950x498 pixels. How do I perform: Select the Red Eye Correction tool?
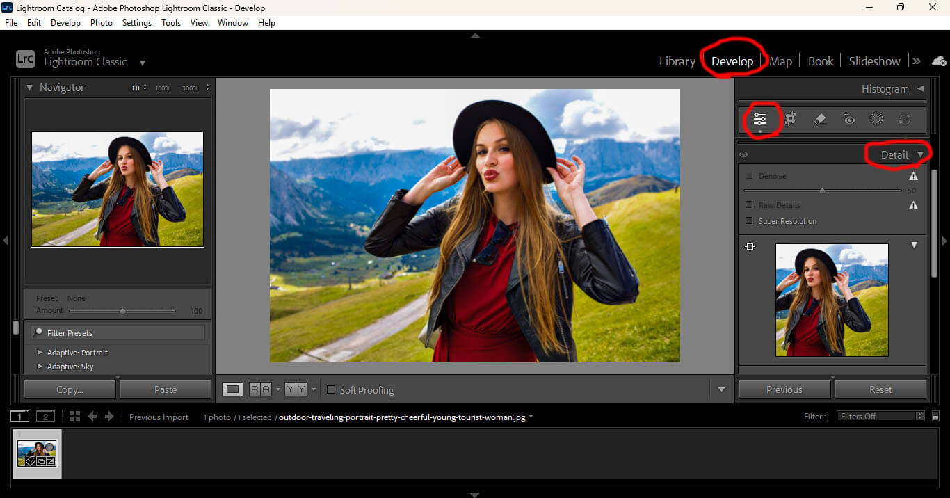coord(848,119)
